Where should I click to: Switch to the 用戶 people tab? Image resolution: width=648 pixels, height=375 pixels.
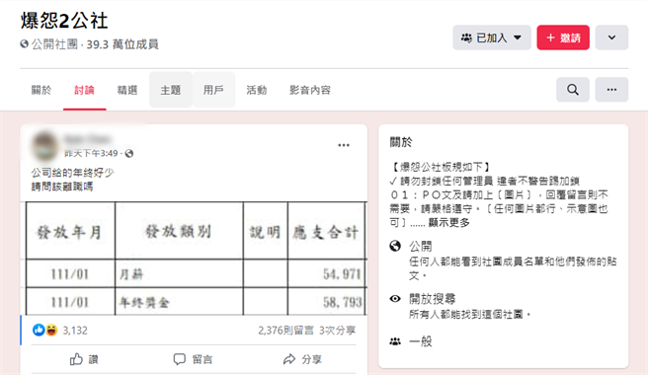[213, 90]
